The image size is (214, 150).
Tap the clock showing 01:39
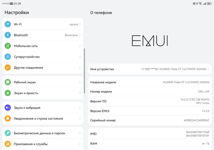pyautogui.click(x=17, y=4)
